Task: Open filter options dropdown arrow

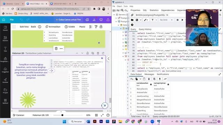Action: click(156, 20)
